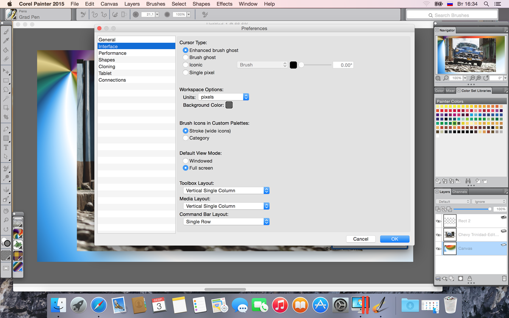Select Single pixel cursor type
Viewport: 509px width, 318px height.
point(185,73)
